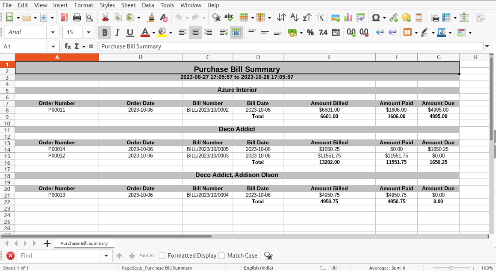Open Font Color dropdown arrow

point(154,33)
